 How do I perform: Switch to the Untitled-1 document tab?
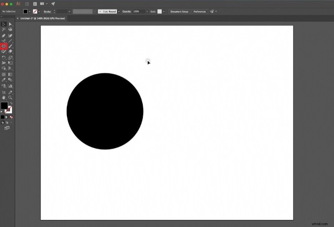pos(43,18)
